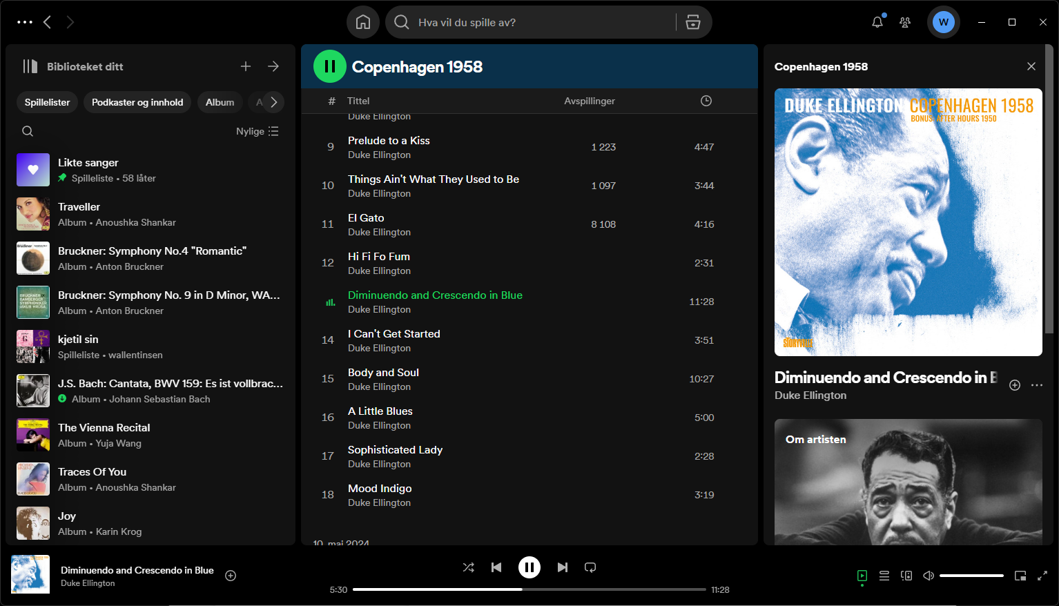Close the Copenhagen 1958 now playing panel
Image resolution: width=1059 pixels, height=606 pixels.
click(1031, 66)
